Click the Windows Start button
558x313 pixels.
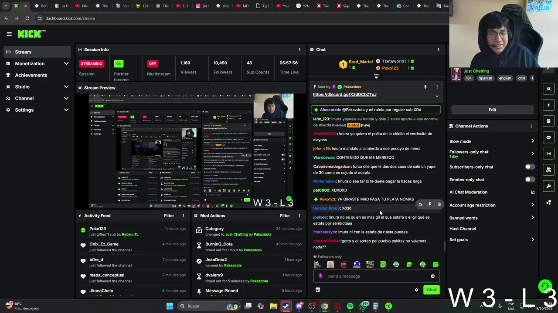[170, 306]
